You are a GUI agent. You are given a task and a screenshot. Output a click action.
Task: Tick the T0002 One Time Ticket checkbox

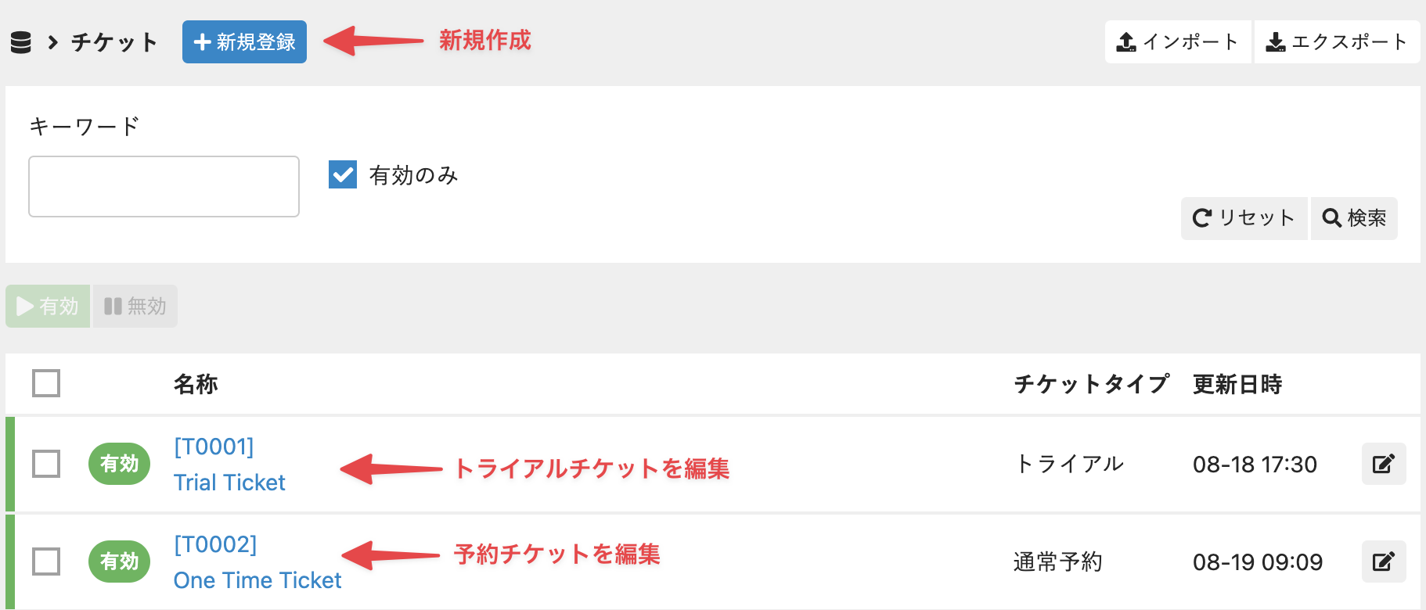coord(46,562)
